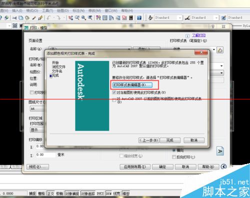Expand the redo history dropdown arrow
This screenshot has width=250, height=198.
click(64, 17)
